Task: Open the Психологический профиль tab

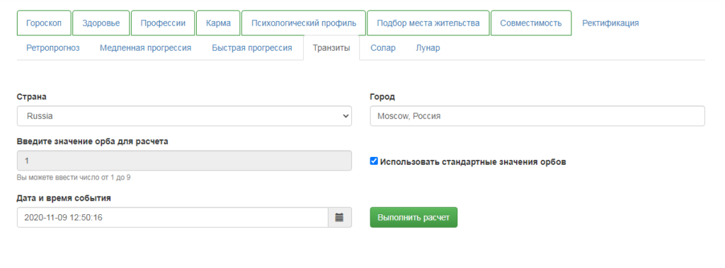Action: (304, 23)
